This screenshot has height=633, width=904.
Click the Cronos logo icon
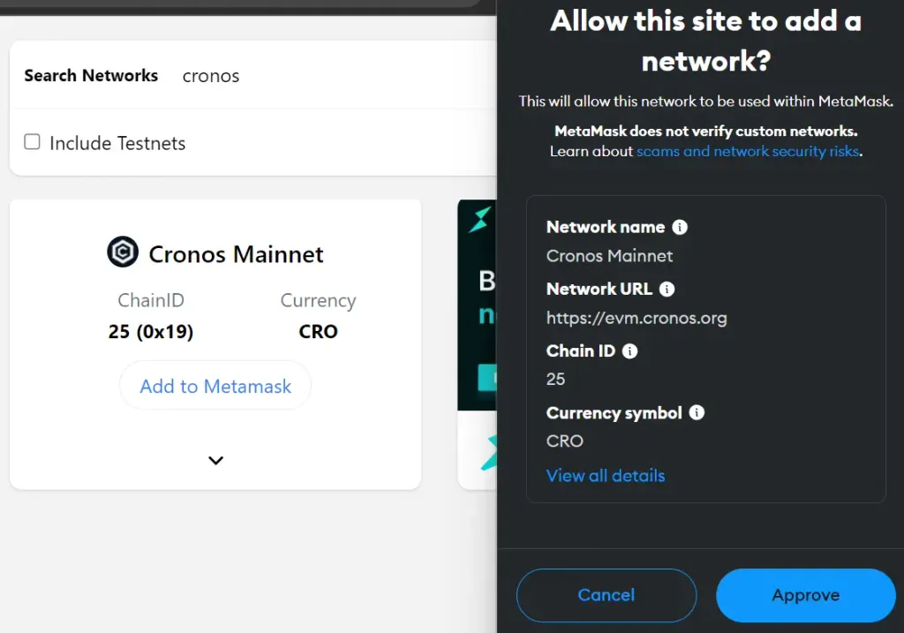[123, 253]
